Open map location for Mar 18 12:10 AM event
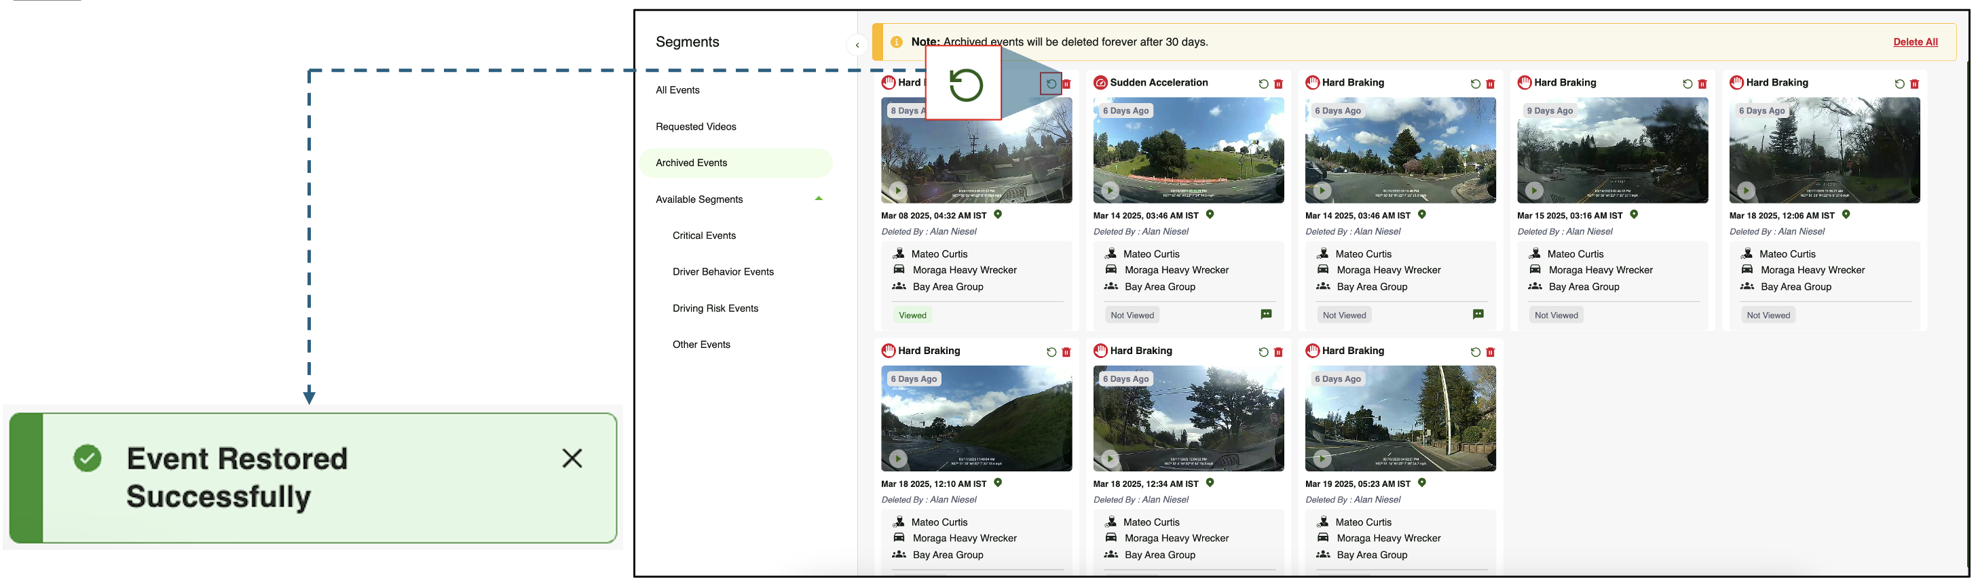This screenshot has width=1978, height=586. click(999, 483)
